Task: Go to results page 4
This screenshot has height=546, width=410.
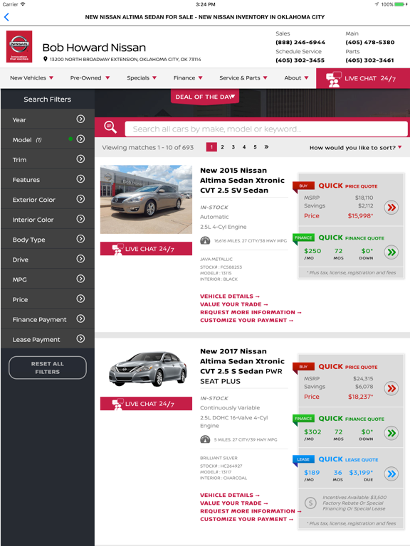Action: (244, 147)
